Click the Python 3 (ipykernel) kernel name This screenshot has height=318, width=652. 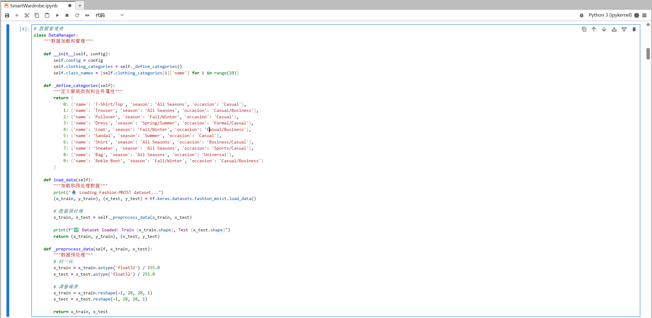[610, 15]
